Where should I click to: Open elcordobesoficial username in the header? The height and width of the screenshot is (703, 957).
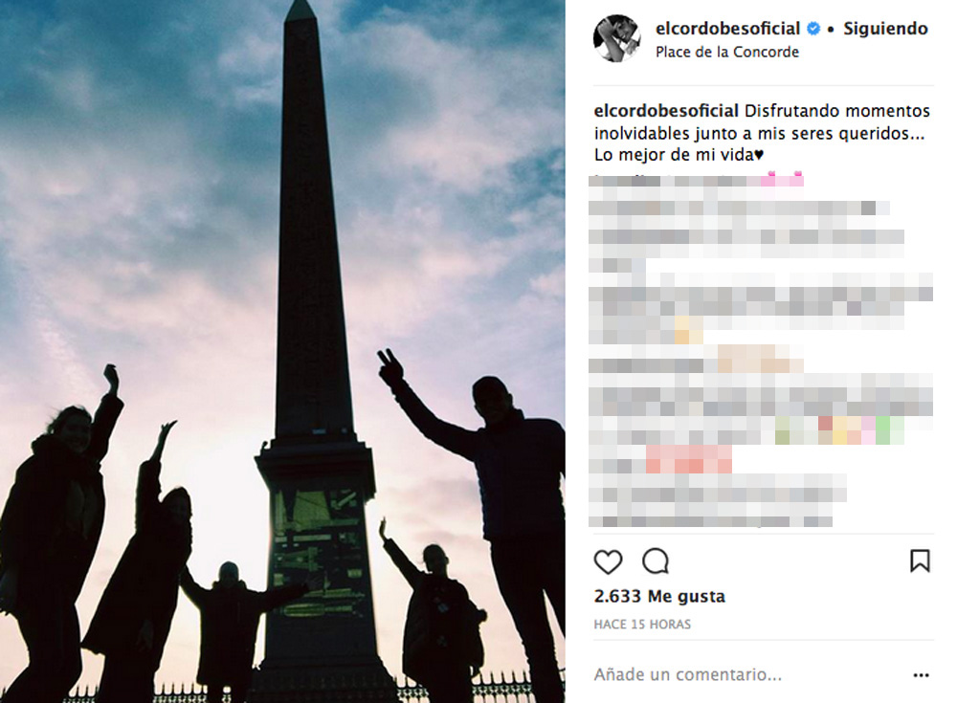click(727, 29)
